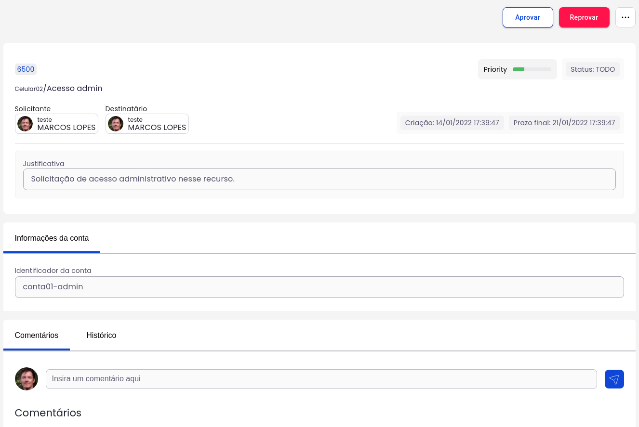Click the 'Insira um comentário aqui' input
The image size is (639, 427).
[x=321, y=379]
